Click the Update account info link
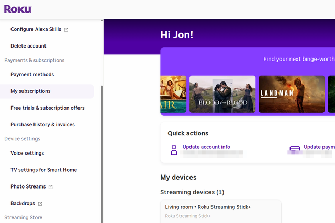 coord(206,147)
